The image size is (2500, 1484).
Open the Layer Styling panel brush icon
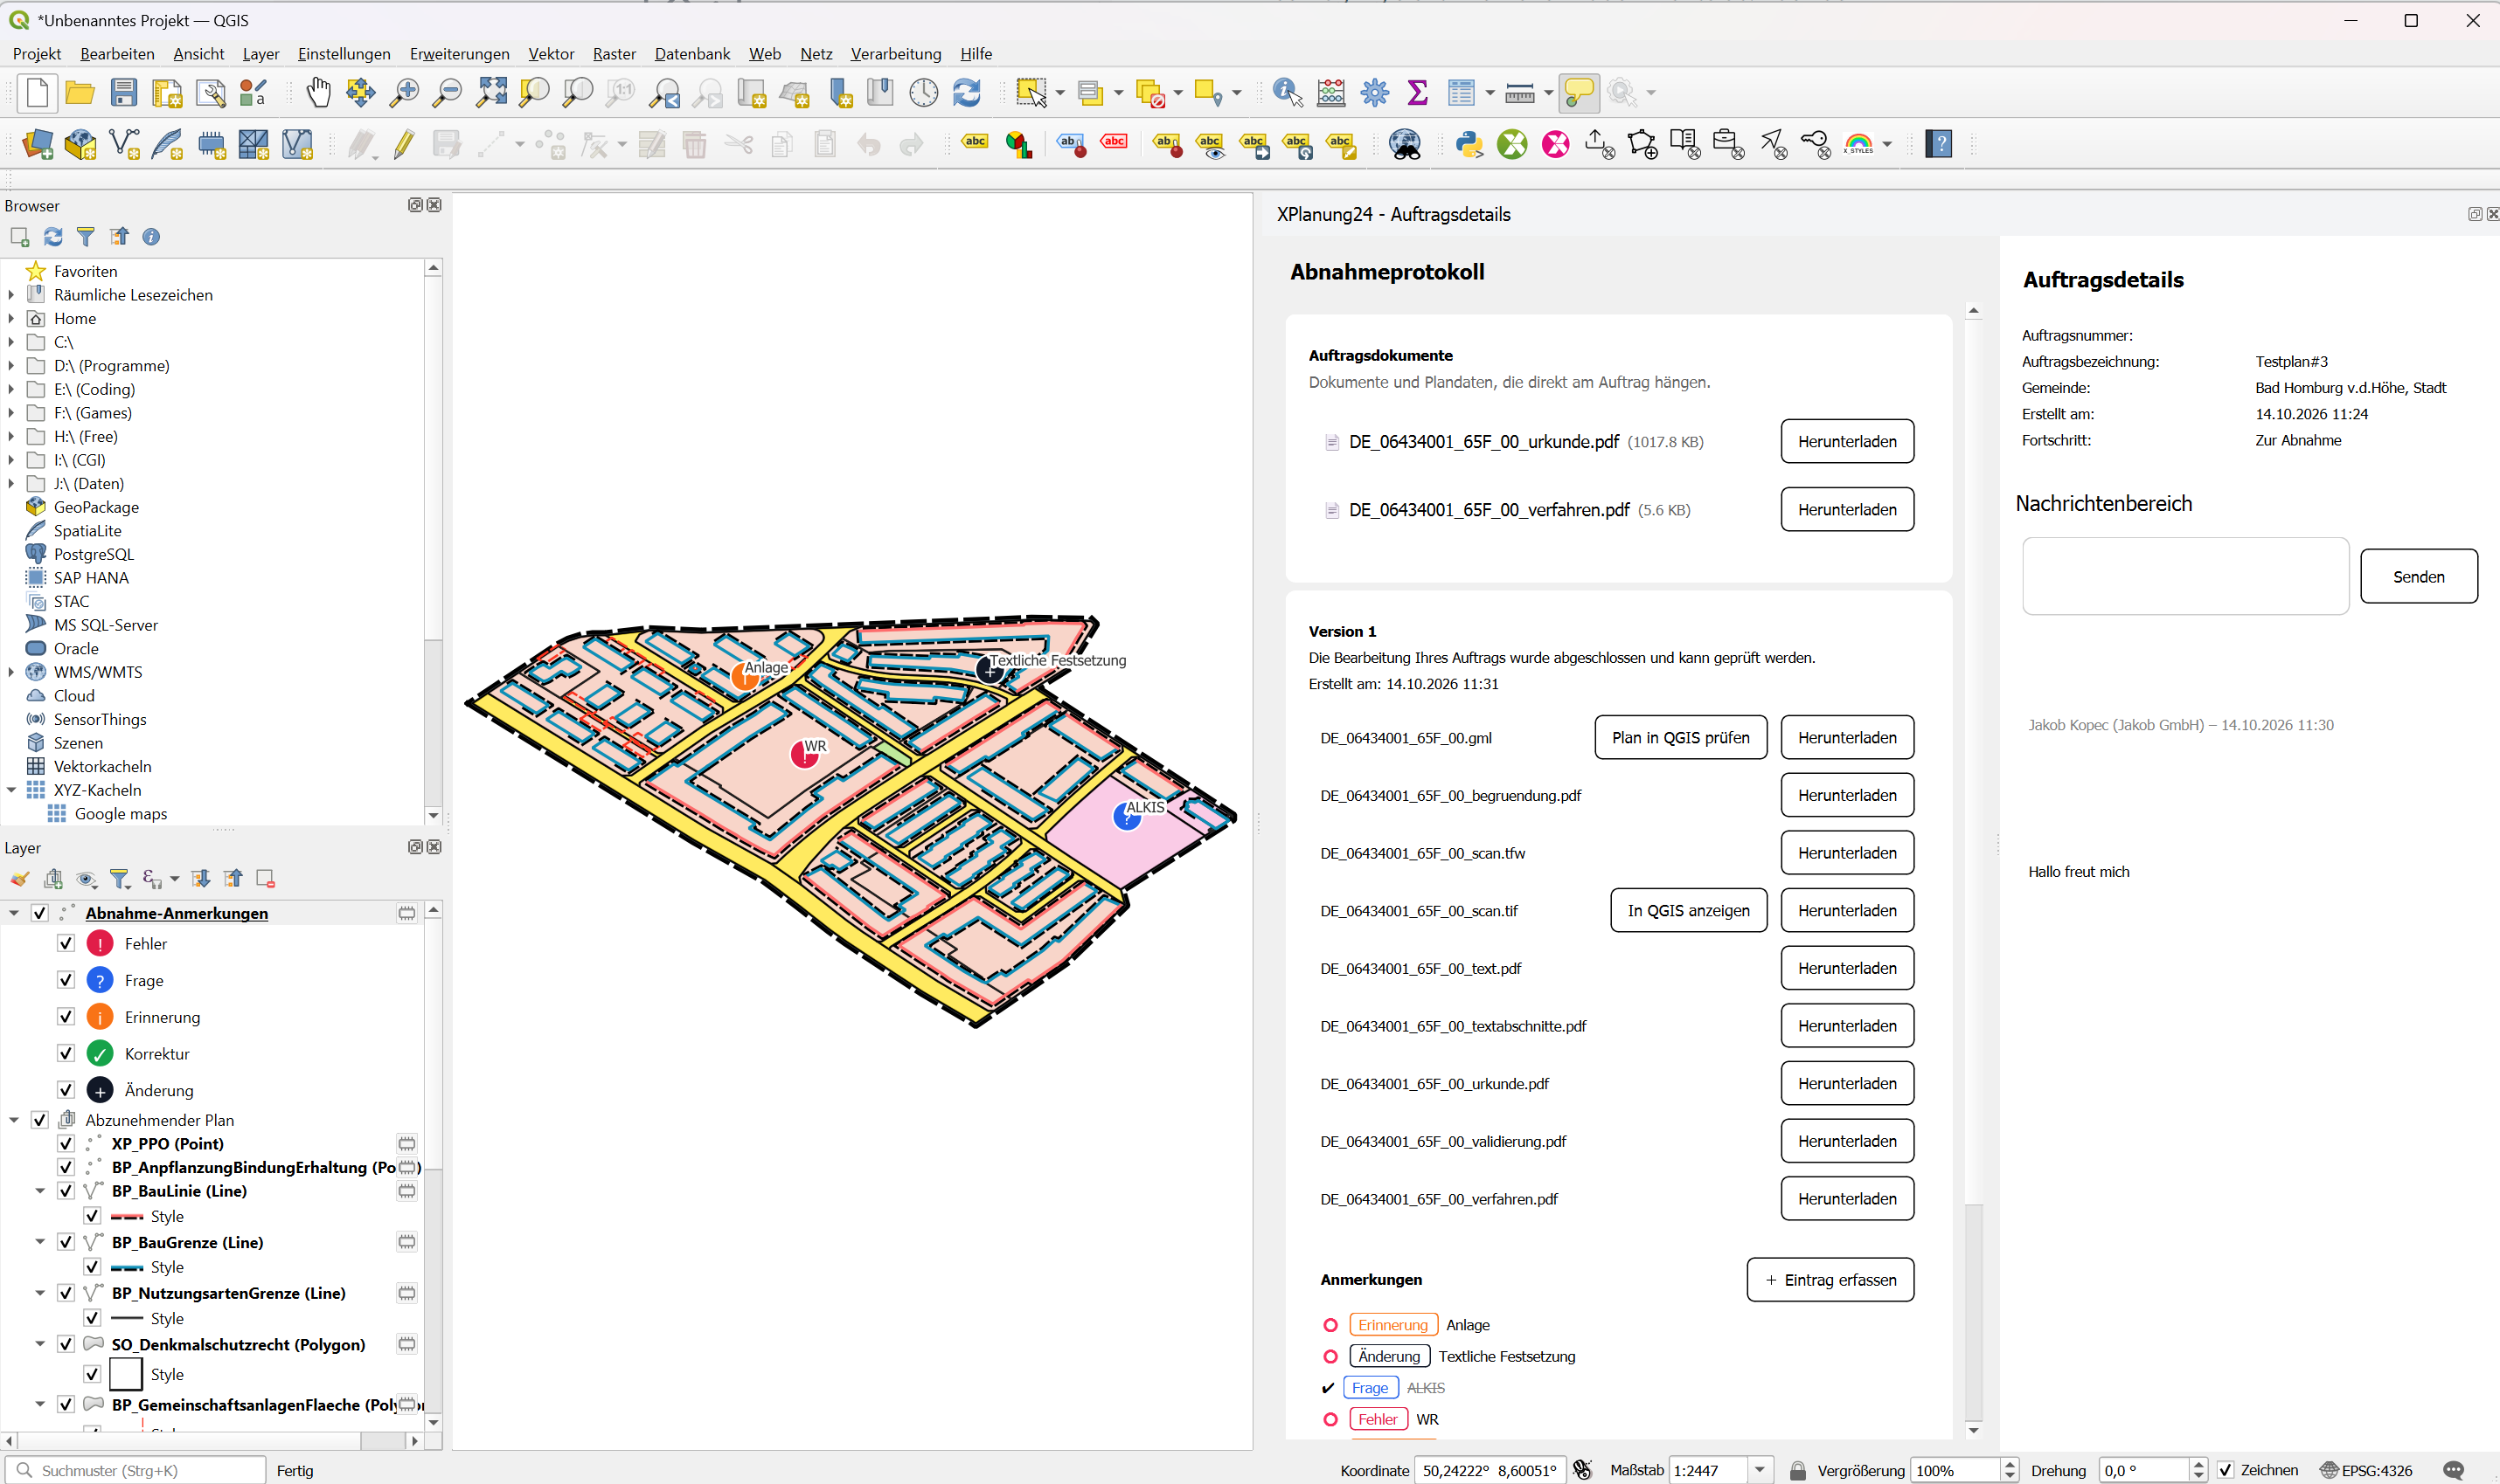point(20,879)
